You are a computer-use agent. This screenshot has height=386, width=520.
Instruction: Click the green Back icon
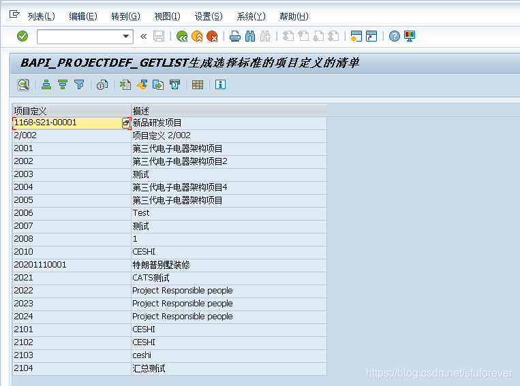coord(182,36)
